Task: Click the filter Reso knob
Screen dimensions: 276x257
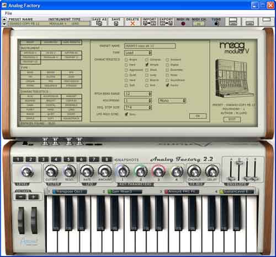Action: coord(70,171)
